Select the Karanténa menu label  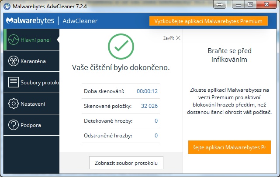tap(33, 61)
